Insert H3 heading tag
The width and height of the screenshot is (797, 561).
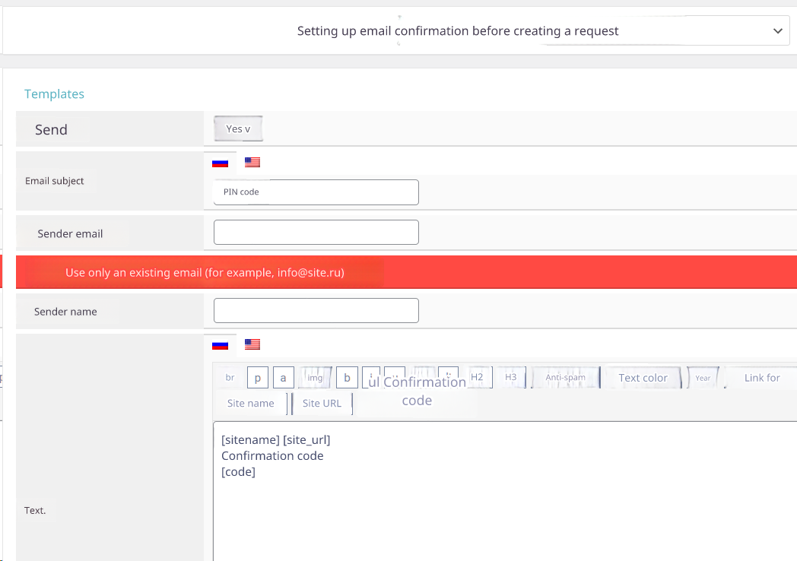tap(510, 377)
